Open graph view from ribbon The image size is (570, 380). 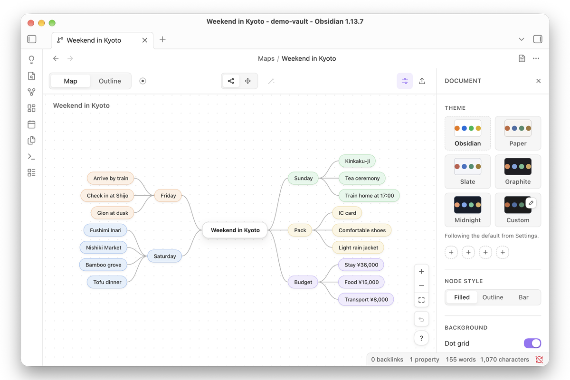pos(31,92)
